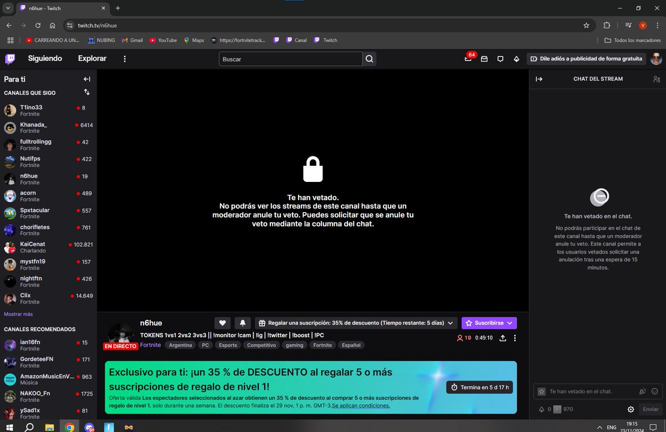This screenshot has width=666, height=432.
Task: Open taskbar search magnifier
Action: click(x=29, y=427)
